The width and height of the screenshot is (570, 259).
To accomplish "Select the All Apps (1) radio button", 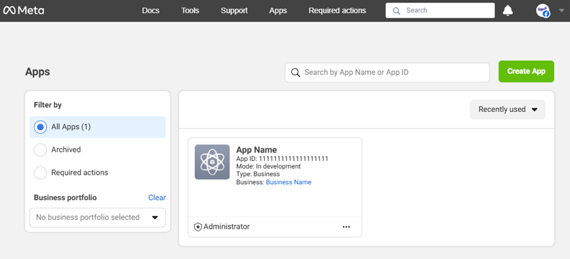I will pos(41,127).
